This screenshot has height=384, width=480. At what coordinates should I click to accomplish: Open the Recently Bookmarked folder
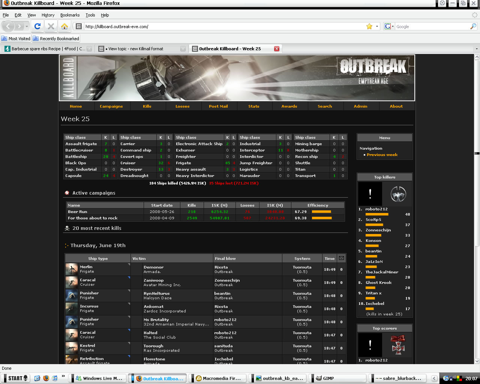click(x=56, y=39)
